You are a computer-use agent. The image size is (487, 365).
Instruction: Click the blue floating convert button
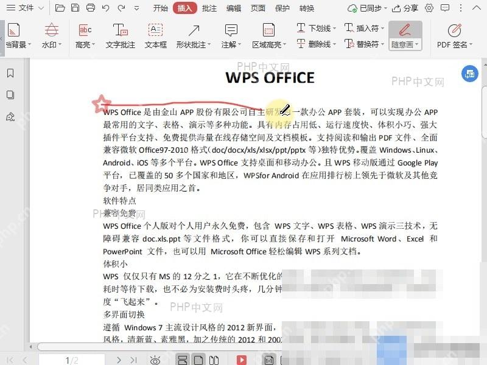(x=469, y=74)
